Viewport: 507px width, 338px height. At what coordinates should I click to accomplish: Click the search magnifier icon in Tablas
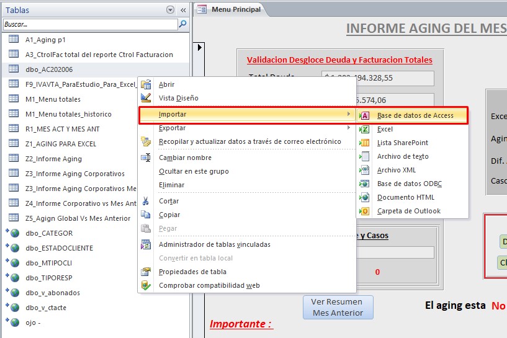pos(182,24)
